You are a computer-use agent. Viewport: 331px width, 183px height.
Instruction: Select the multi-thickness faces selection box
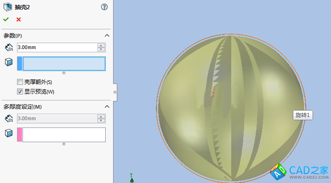pyautogui.click(x=64, y=135)
